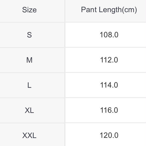
Task: Click the word Length in the header
Action: click(x=110, y=10)
